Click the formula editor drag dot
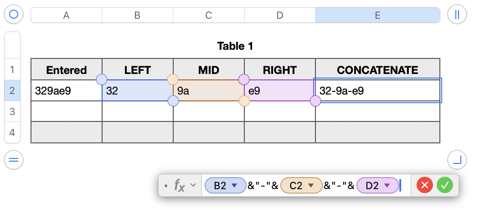The height and width of the screenshot is (210, 485). click(x=165, y=185)
